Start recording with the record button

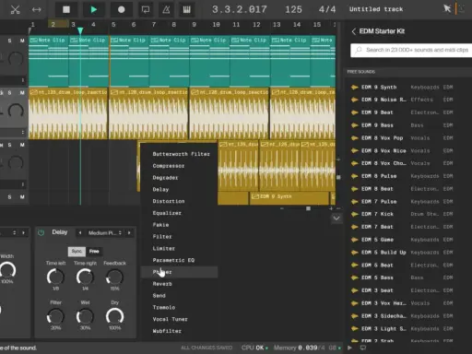click(122, 9)
